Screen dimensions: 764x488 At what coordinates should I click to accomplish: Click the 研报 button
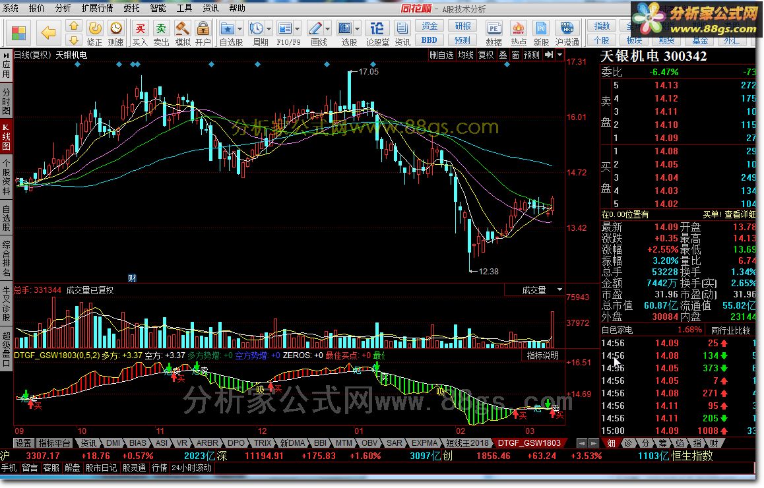click(462, 26)
